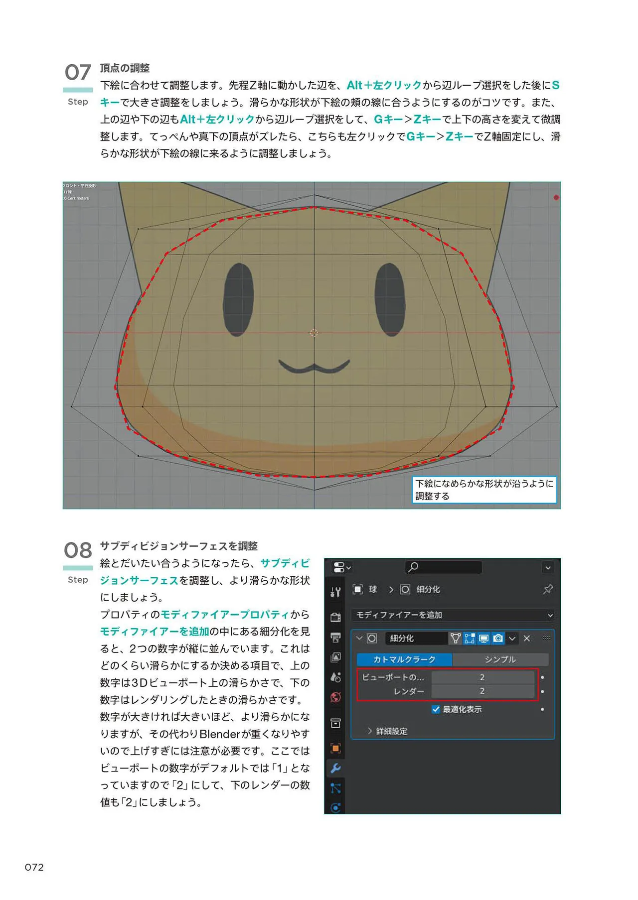Click animate dot beside ビューポートの... value
638x900 pixels.
pyautogui.click(x=542, y=677)
